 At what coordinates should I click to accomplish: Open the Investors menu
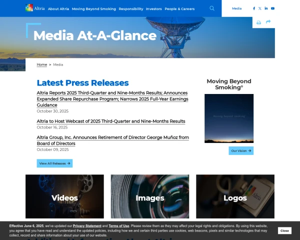click(x=153, y=9)
